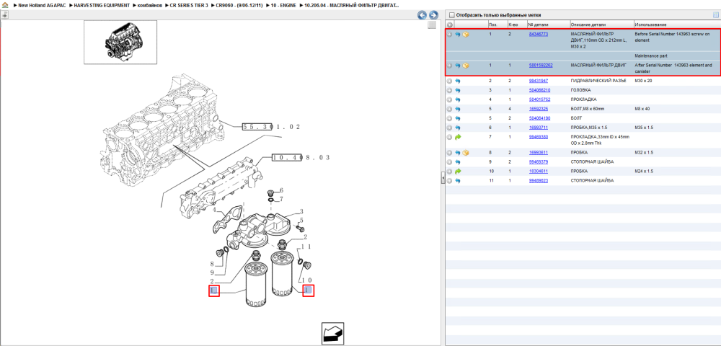Open part number link 5801592262

[541, 66]
